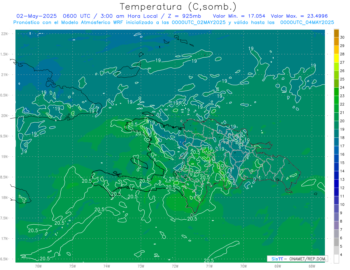The image size is (350, 270).
Task: Click the "75W" longitude axis label
Action: [x=72, y=266]
